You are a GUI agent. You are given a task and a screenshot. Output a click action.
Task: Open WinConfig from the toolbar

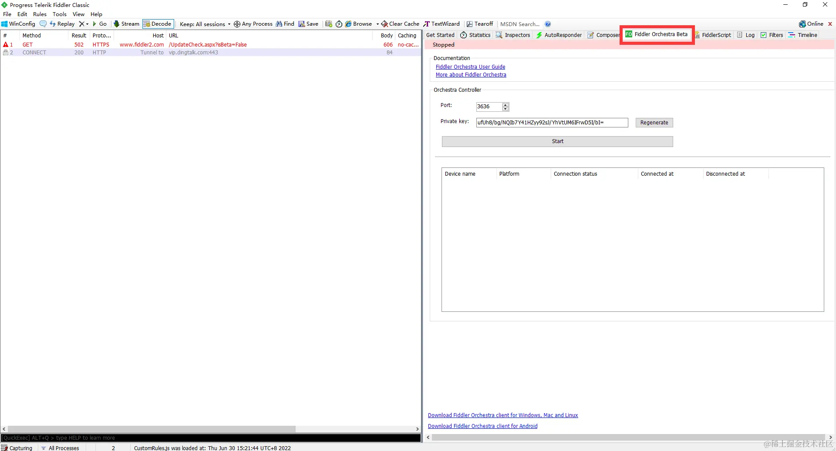click(x=18, y=24)
